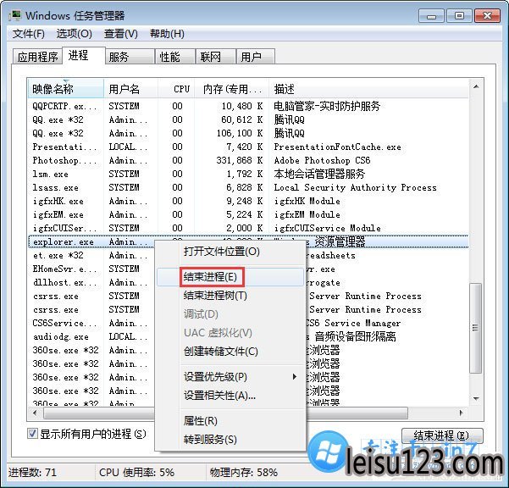Select the explorer.exe process row
The width and height of the screenshot is (509, 488).
click(x=248, y=242)
